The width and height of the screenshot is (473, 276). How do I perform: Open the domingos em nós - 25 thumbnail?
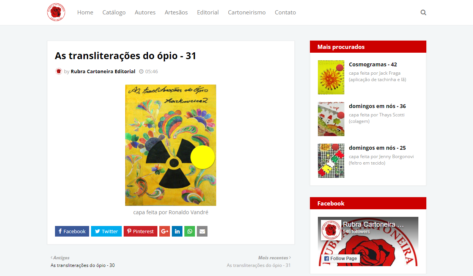click(331, 161)
